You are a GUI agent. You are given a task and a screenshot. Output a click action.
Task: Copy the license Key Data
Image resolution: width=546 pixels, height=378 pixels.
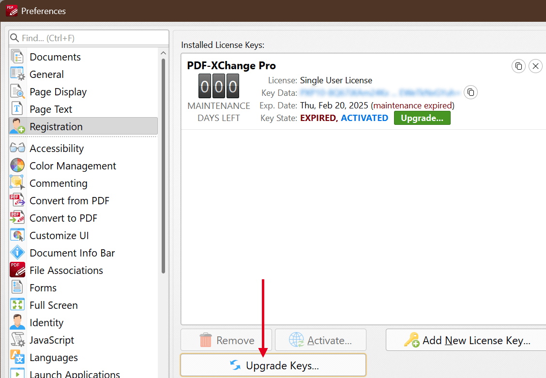[470, 92]
